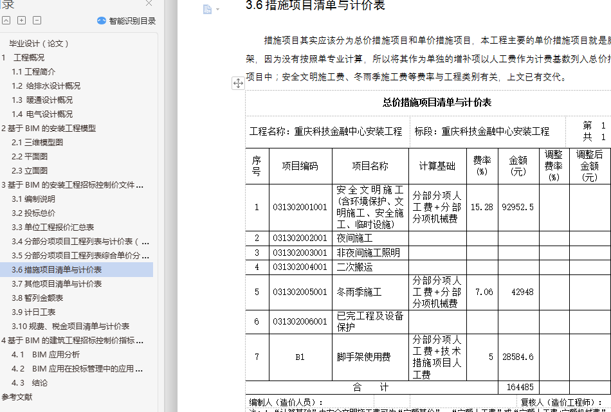Click the 调整费率(%) column header
Screen dimensions: 611x412
click(x=554, y=166)
